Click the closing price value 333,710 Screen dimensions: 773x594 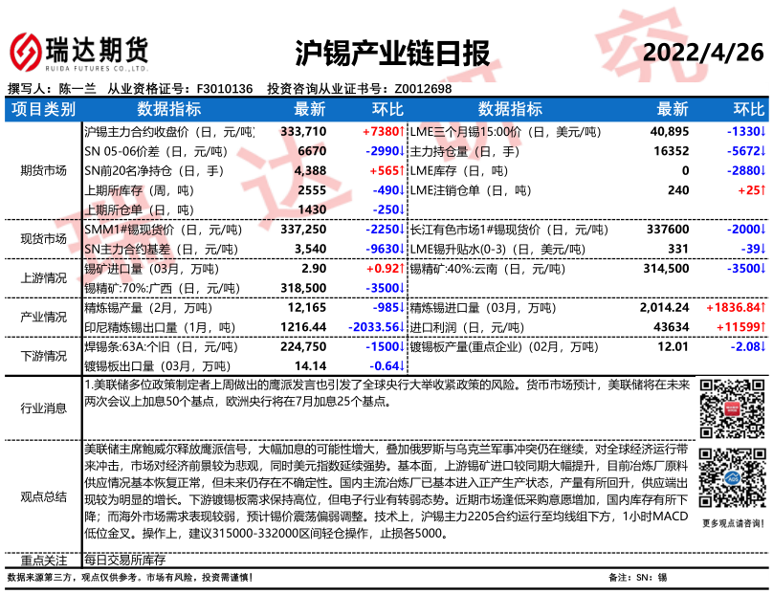[x=304, y=131]
